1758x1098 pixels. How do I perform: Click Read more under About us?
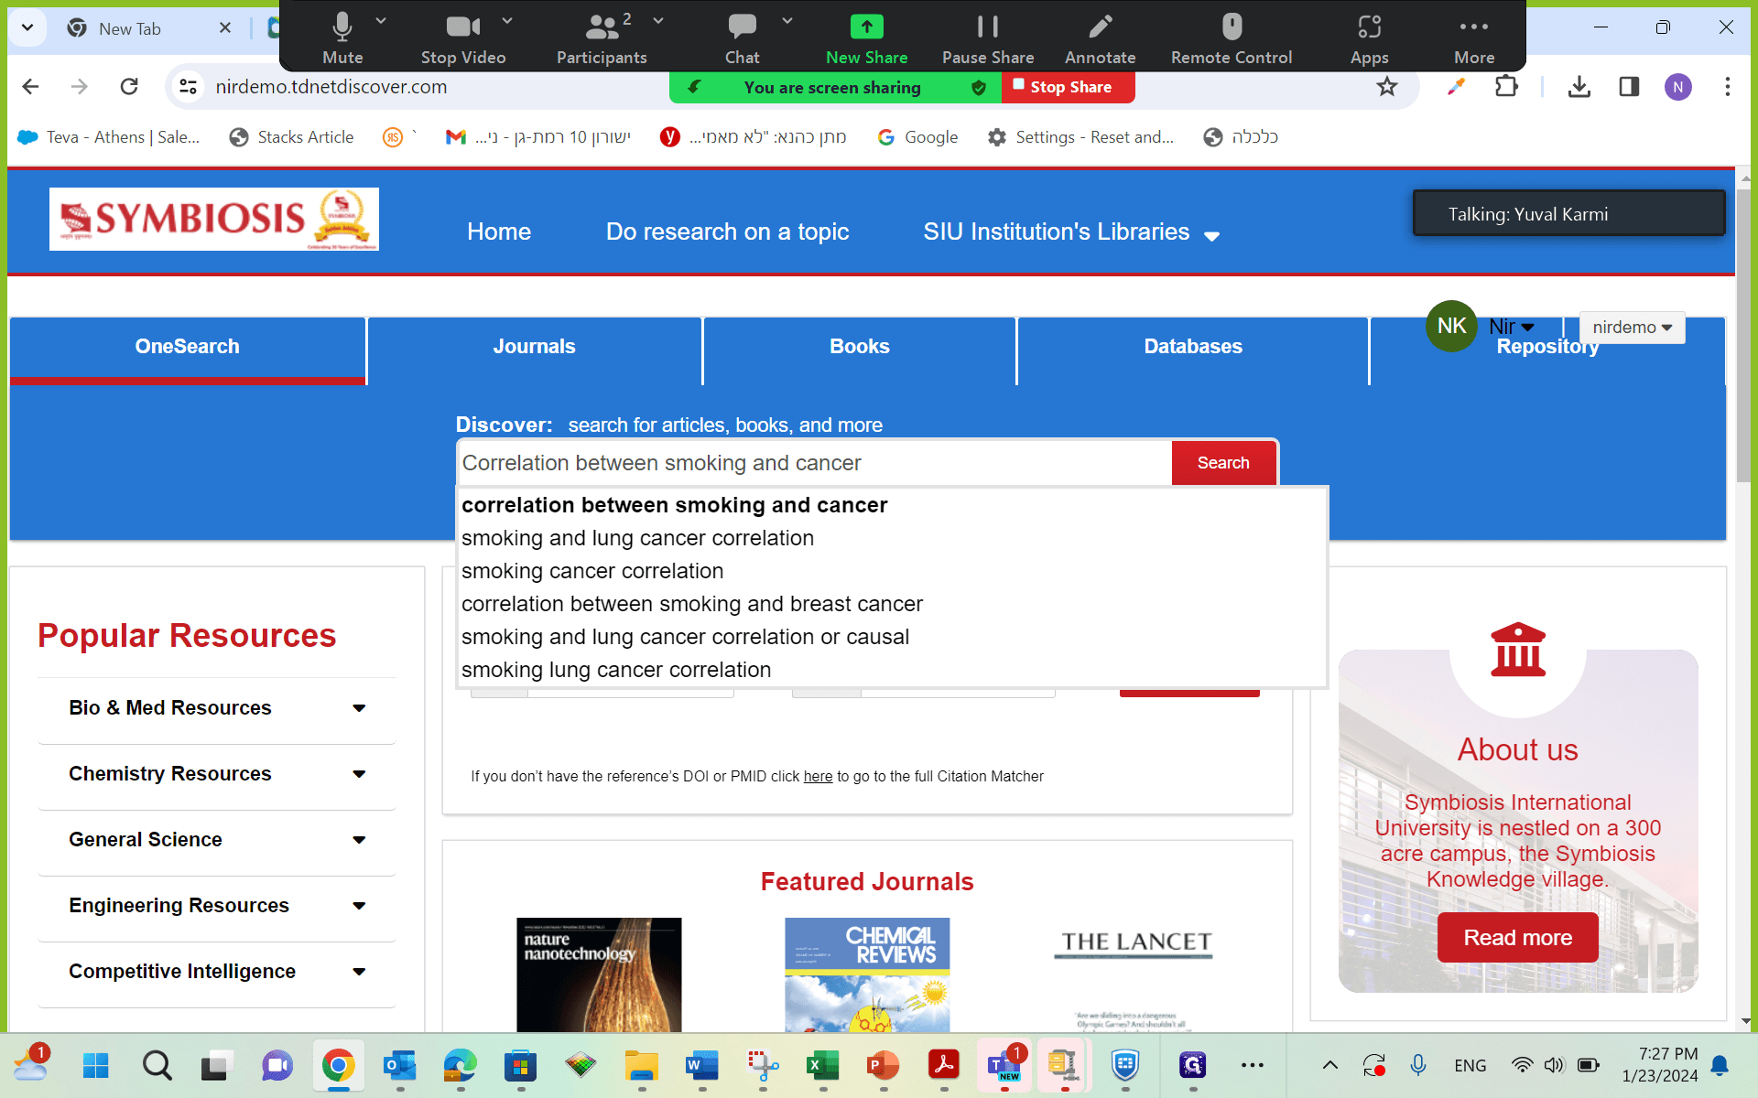(1517, 938)
